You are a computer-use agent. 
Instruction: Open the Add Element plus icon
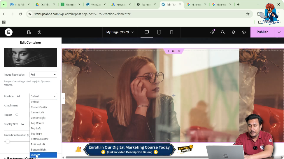coord(19,32)
